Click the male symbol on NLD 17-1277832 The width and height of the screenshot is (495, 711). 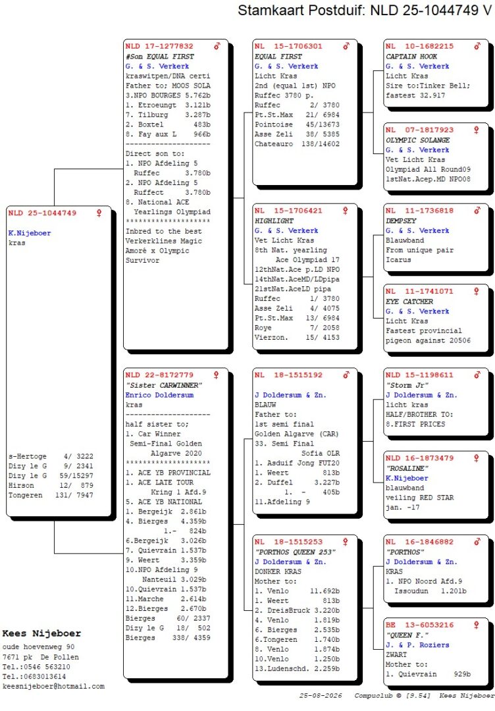pyautogui.click(x=217, y=46)
